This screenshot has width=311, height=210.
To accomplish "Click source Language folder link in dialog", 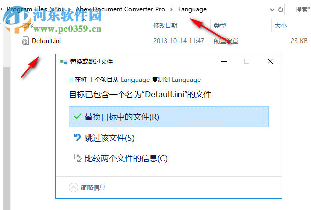I will click(135, 80).
